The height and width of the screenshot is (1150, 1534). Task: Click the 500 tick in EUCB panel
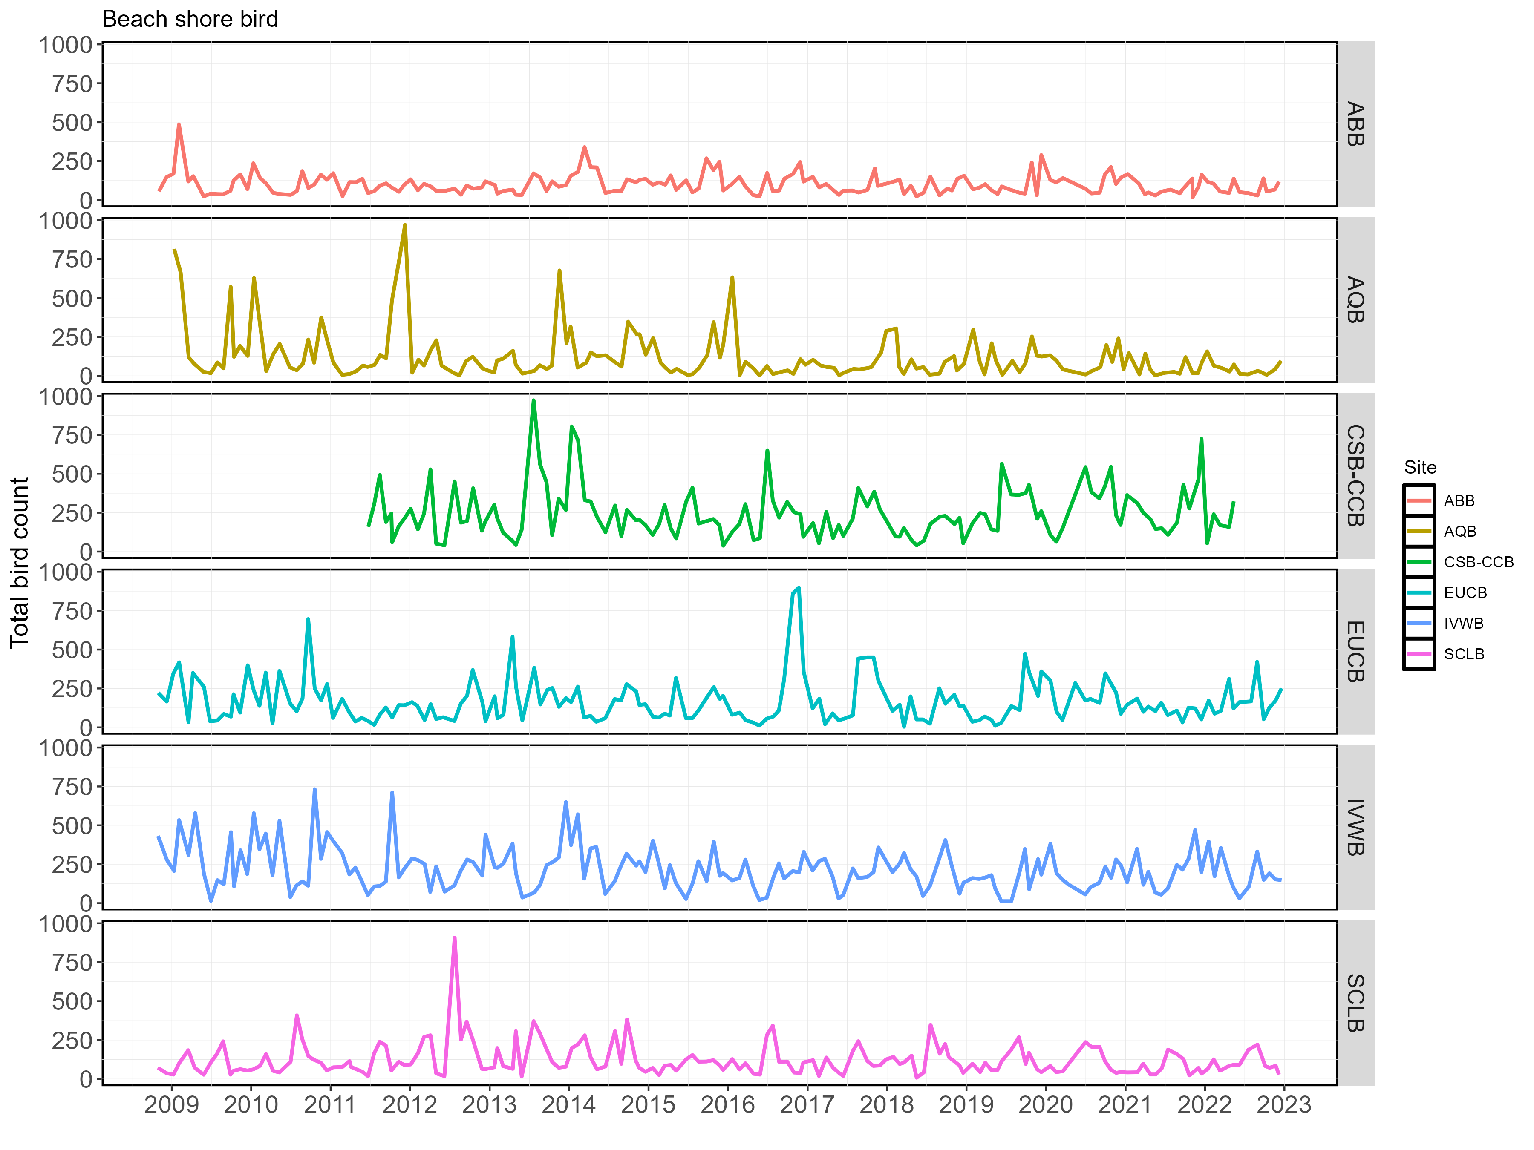tap(72, 650)
